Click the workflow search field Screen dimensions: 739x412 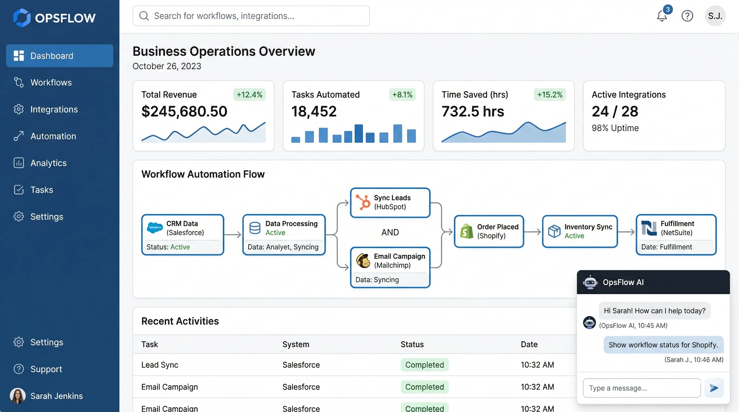tap(251, 16)
